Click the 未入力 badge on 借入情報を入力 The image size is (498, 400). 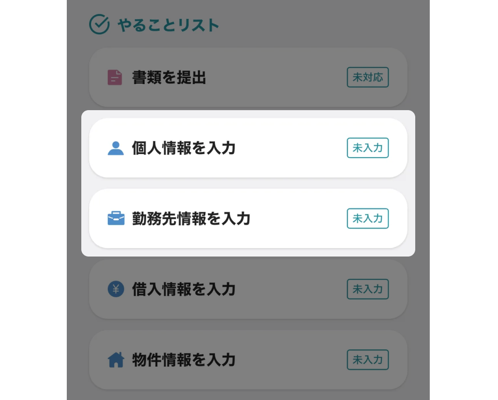[x=367, y=289]
